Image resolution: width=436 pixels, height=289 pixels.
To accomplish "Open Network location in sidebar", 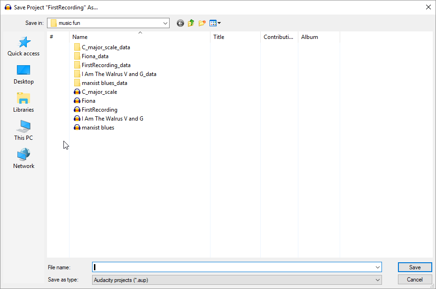I will click(23, 159).
